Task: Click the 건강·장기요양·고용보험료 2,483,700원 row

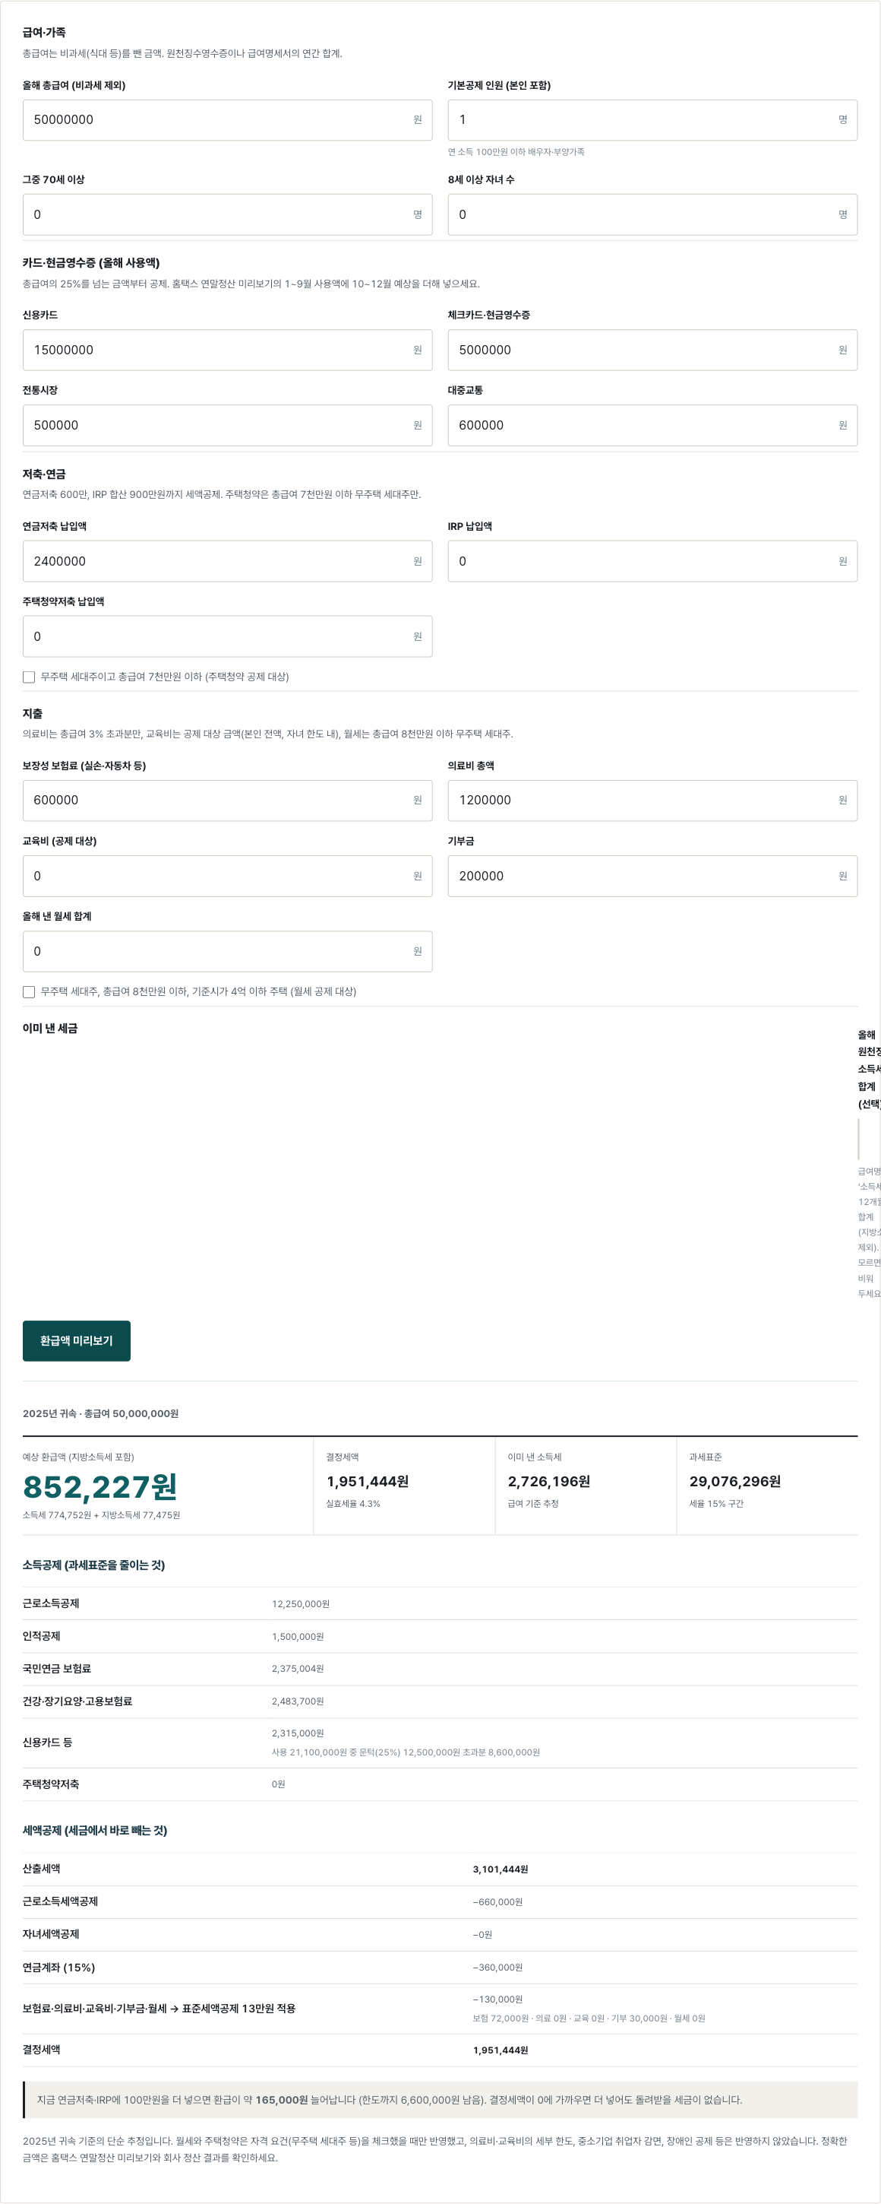Action: pos(440,1701)
